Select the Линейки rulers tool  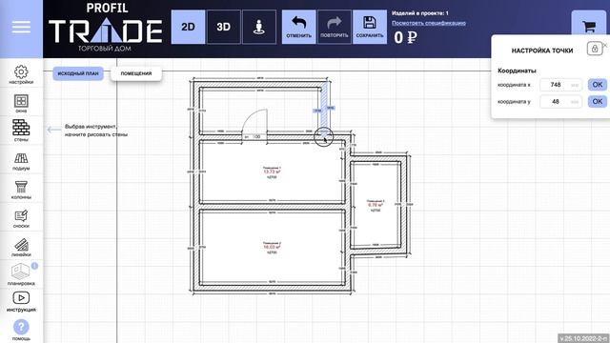(21, 248)
